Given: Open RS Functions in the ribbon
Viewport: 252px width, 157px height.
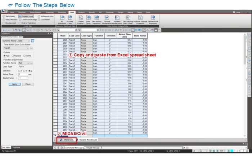Looking at the screenshot, I should [x=62, y=19].
